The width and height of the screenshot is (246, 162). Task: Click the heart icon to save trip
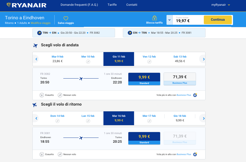(66, 18)
